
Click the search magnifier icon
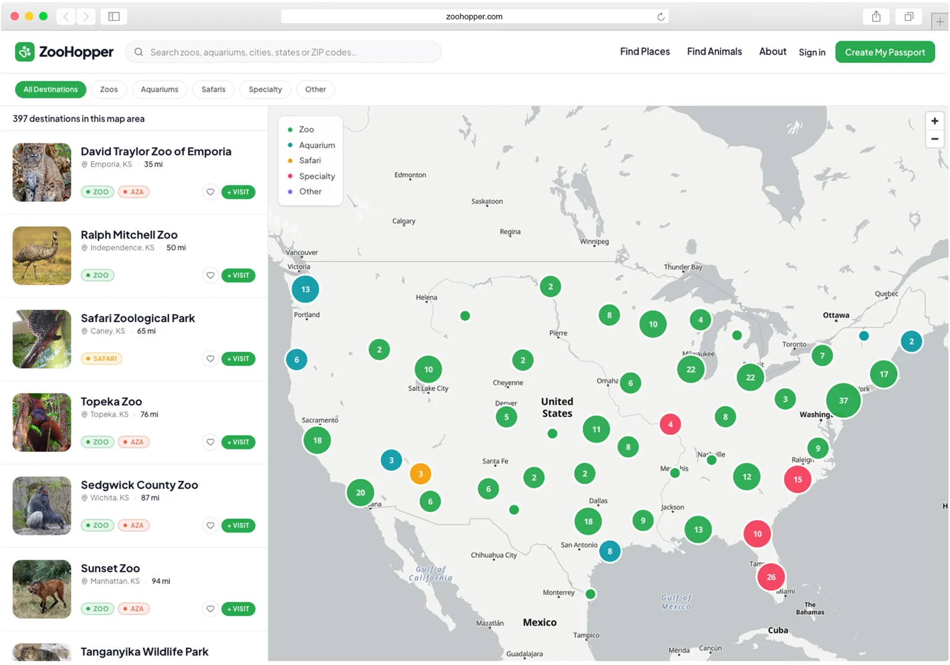click(x=138, y=52)
